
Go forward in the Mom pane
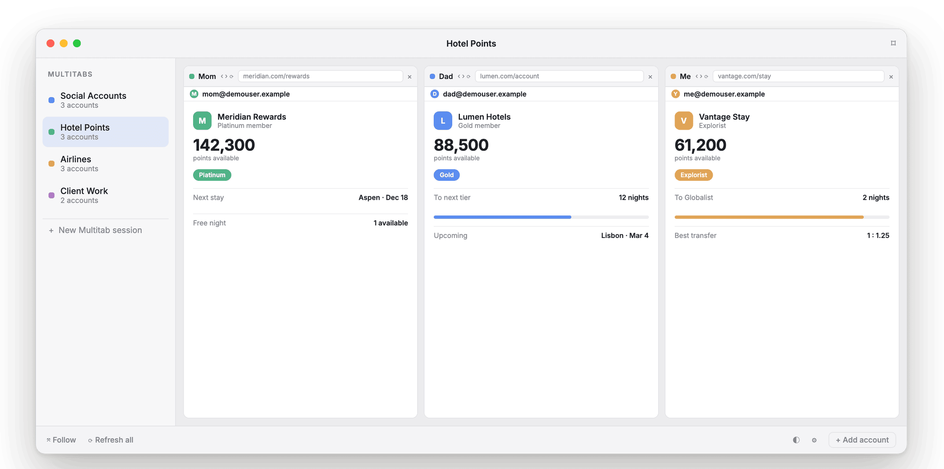pyautogui.click(x=226, y=76)
